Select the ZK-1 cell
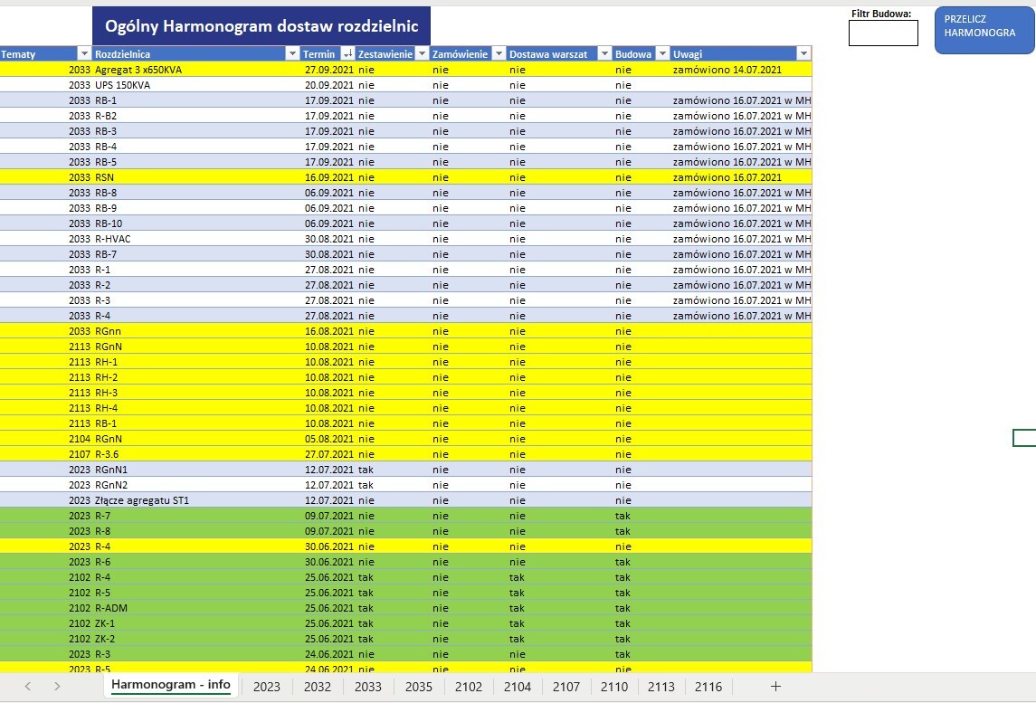The height and width of the screenshot is (703, 1036). 196,623
